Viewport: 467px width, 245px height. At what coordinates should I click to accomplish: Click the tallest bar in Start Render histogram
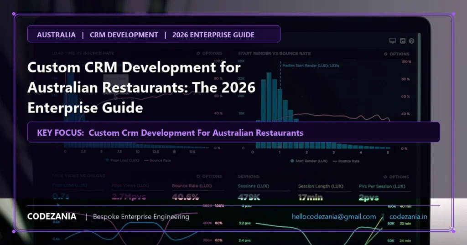pos(269,97)
